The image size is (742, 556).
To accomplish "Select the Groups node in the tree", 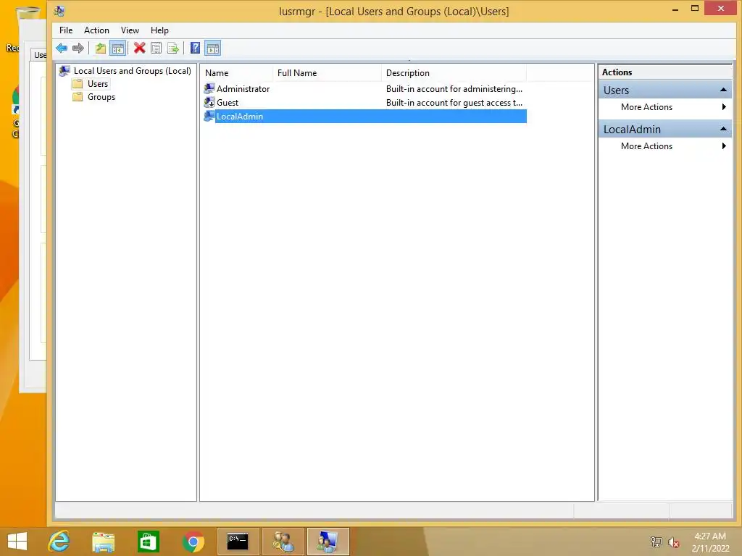I will pyautogui.click(x=101, y=97).
